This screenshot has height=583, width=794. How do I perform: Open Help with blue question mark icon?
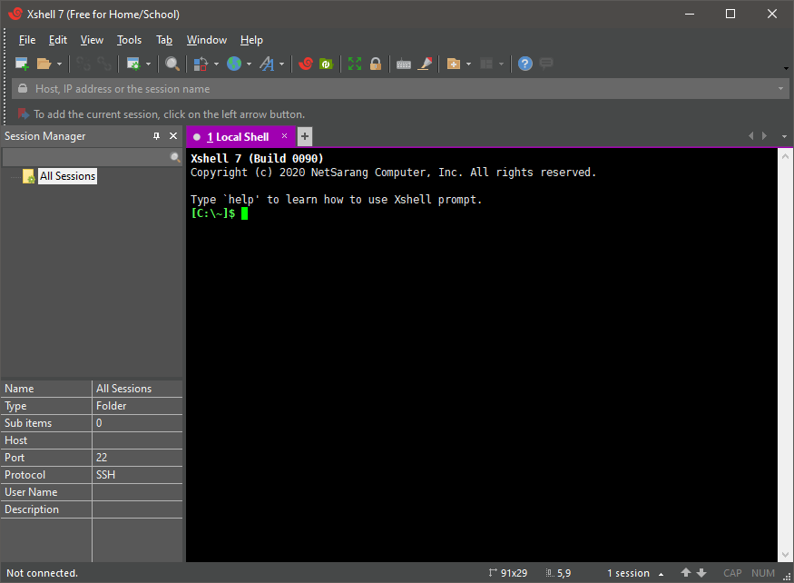tap(525, 64)
